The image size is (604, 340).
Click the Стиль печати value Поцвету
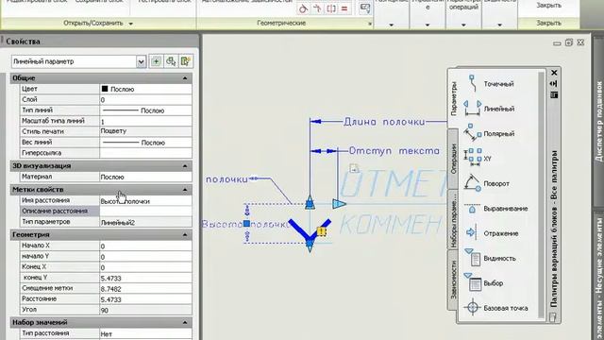[145, 131]
